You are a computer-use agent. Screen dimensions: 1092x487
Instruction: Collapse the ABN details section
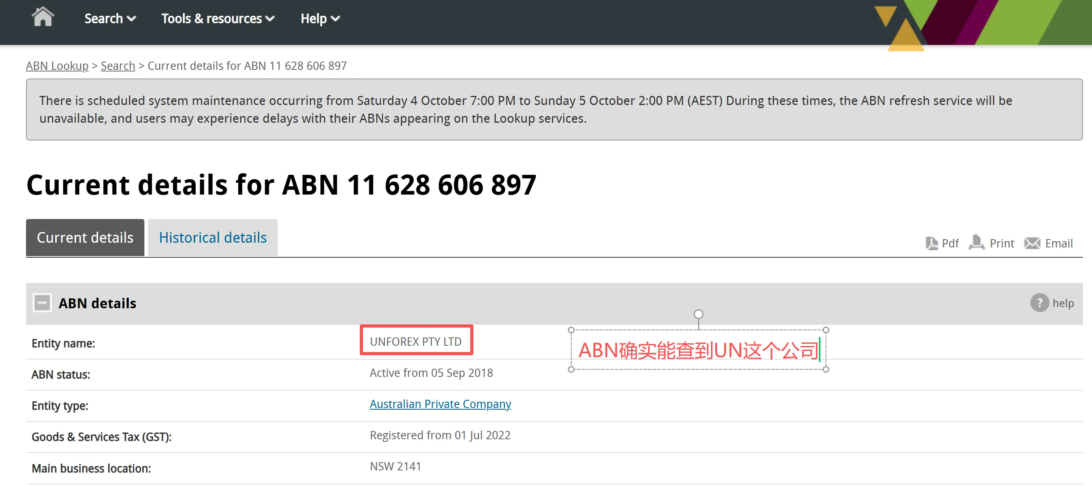click(x=42, y=303)
